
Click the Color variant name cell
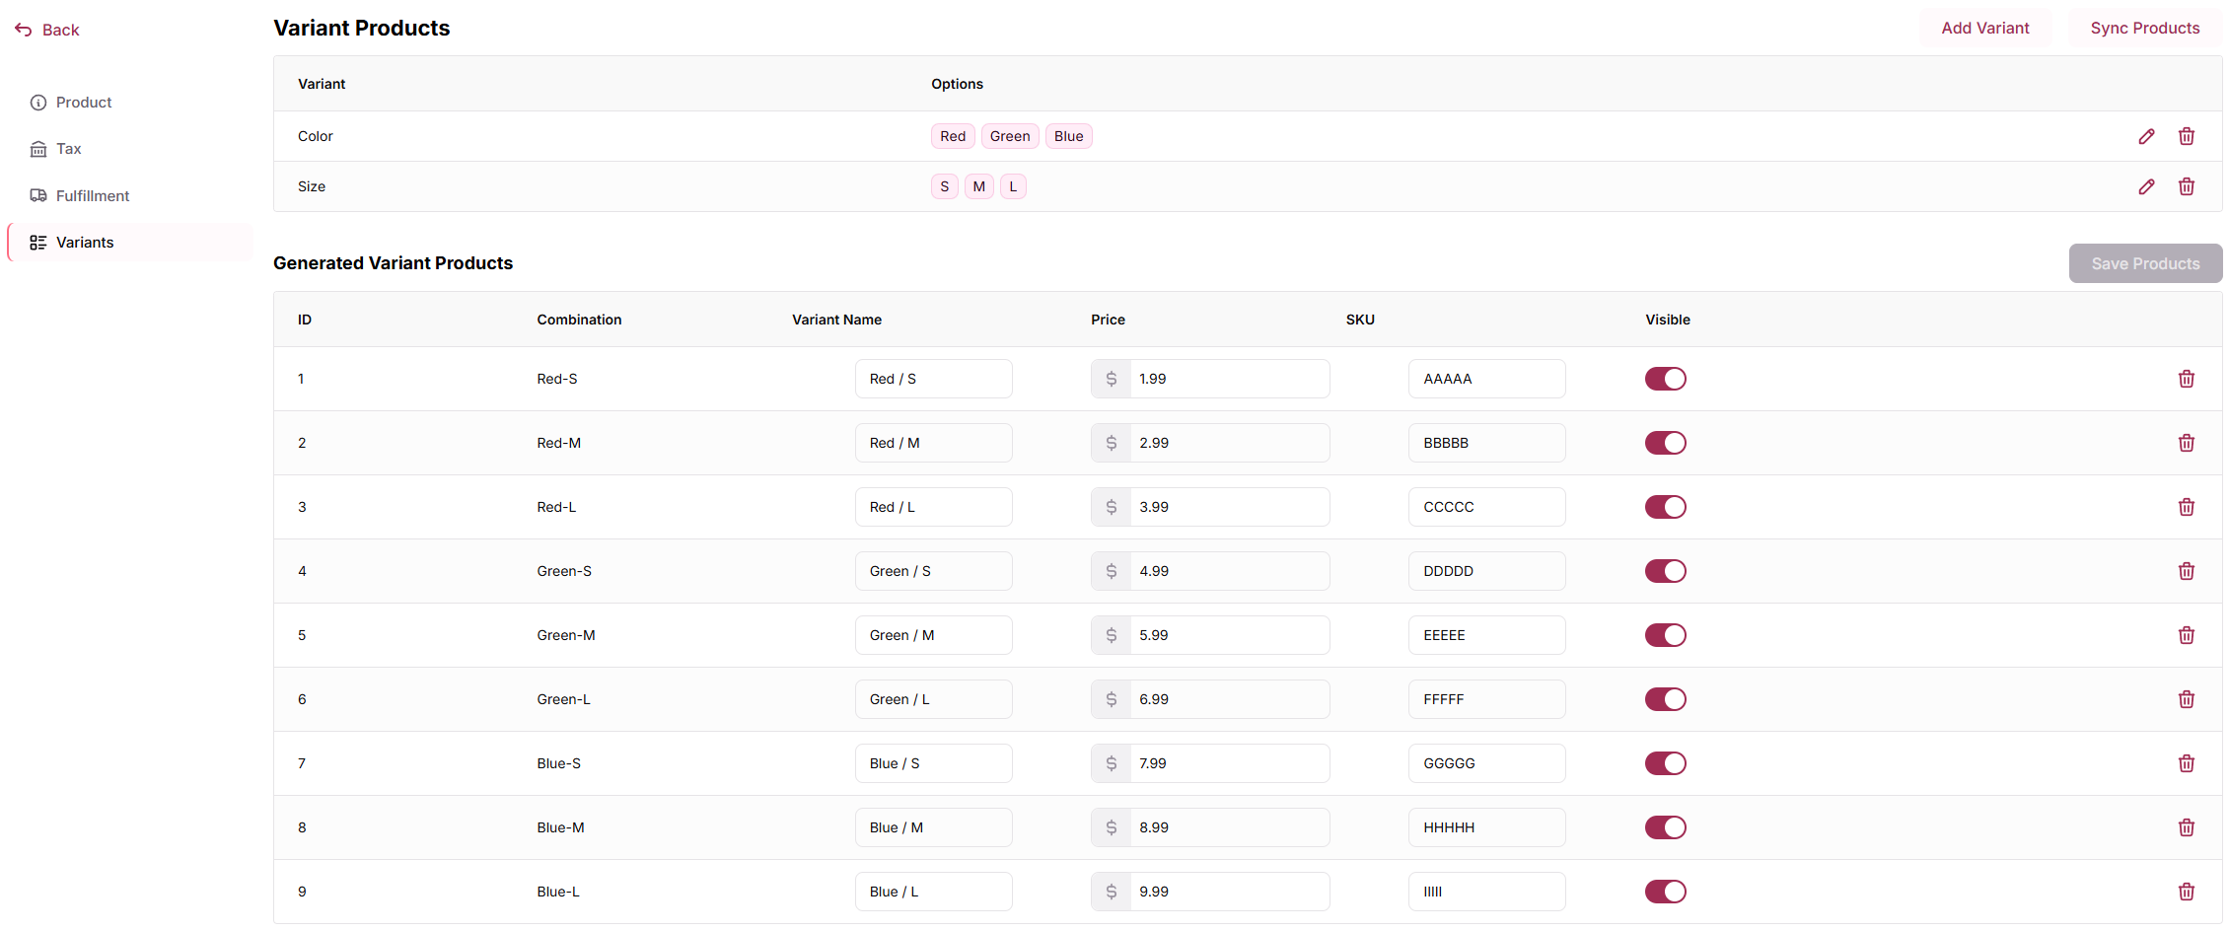click(316, 136)
